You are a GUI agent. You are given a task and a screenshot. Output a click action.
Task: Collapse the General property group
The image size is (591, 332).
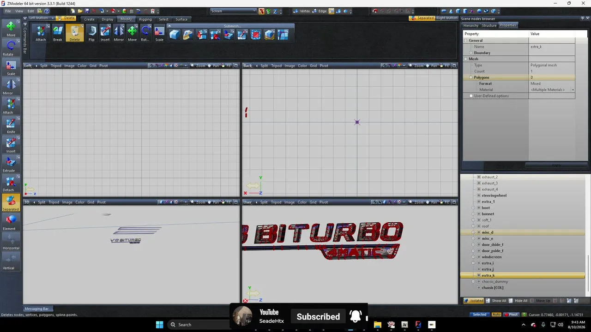[x=466, y=41]
